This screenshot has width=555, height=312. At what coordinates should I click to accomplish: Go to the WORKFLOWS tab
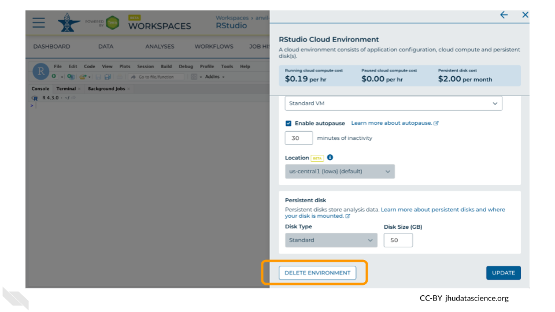tap(214, 46)
